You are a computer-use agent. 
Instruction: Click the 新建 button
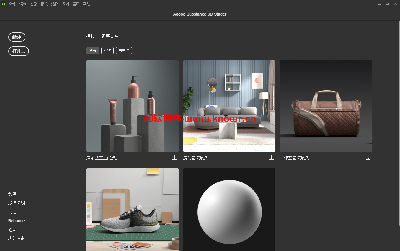[x=17, y=37]
